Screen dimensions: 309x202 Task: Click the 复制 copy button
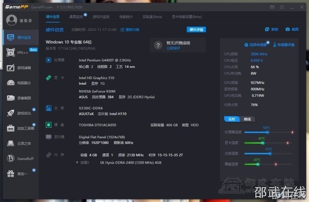pyautogui.click(x=272, y=29)
